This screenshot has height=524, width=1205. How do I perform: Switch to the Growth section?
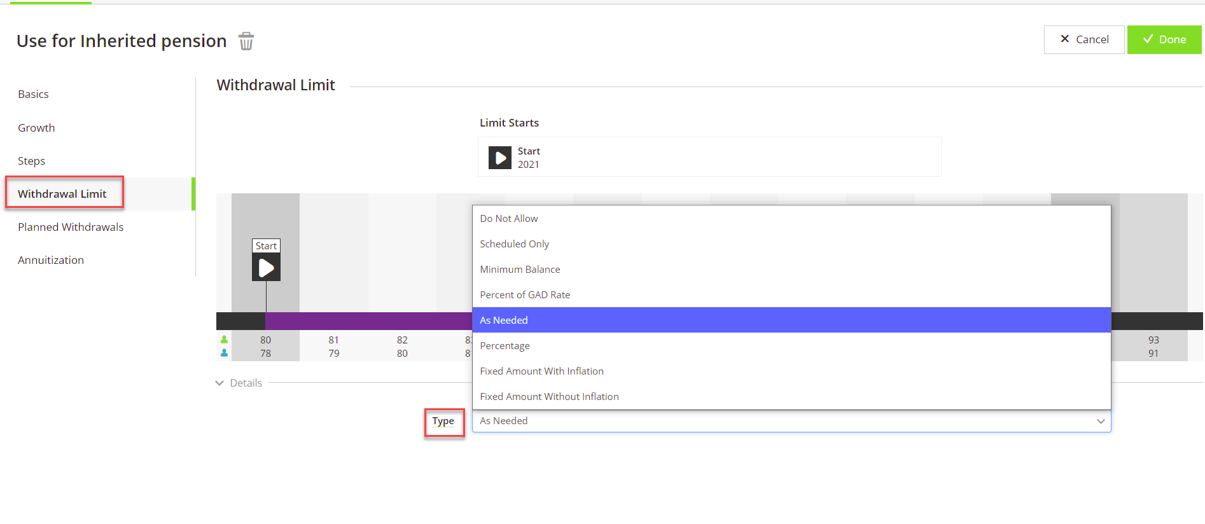pos(36,128)
